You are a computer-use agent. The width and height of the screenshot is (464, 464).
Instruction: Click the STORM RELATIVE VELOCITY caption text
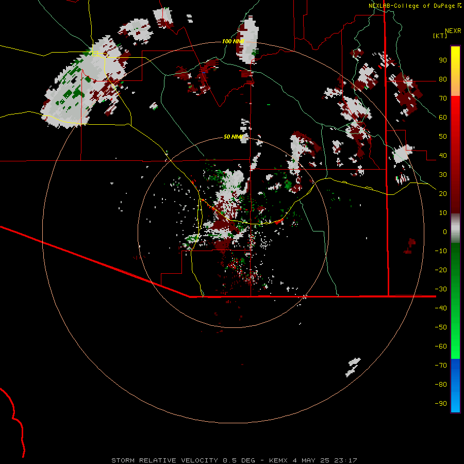click(x=165, y=460)
